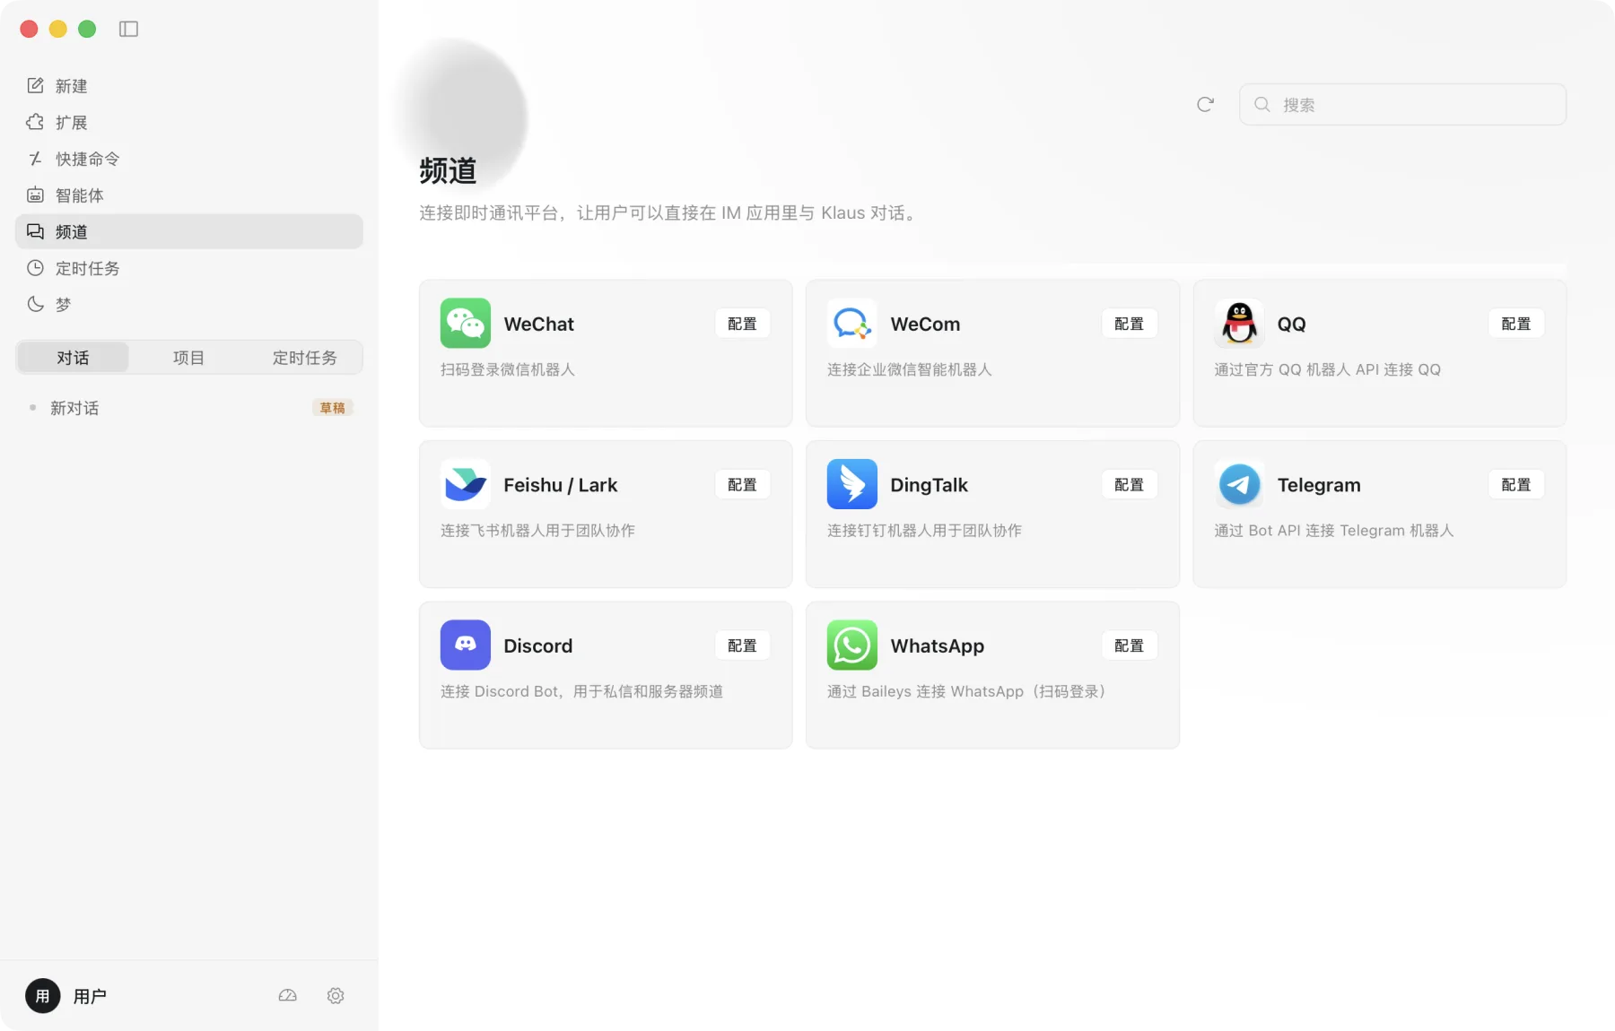Open the settings gear icon
1615x1031 pixels.
336,995
